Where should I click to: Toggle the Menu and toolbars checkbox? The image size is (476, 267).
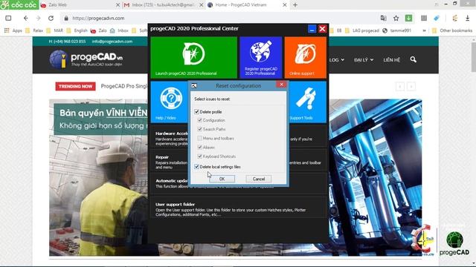[200, 138]
